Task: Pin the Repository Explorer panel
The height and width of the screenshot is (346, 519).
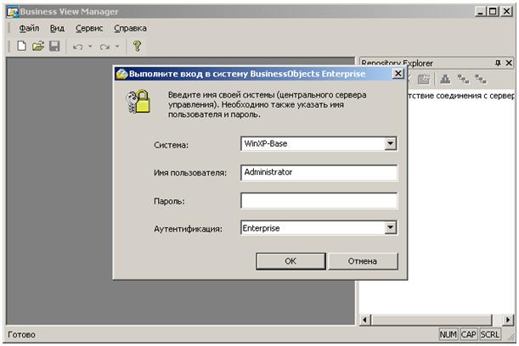Action: [498, 63]
